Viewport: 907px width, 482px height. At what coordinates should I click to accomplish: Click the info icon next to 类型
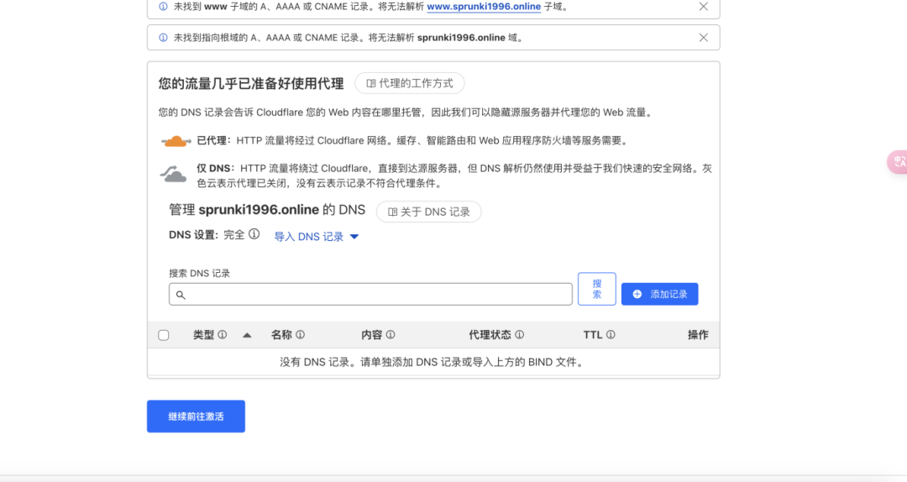point(223,335)
